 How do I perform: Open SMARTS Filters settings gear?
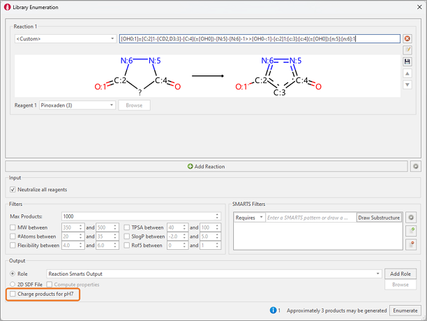point(411,218)
